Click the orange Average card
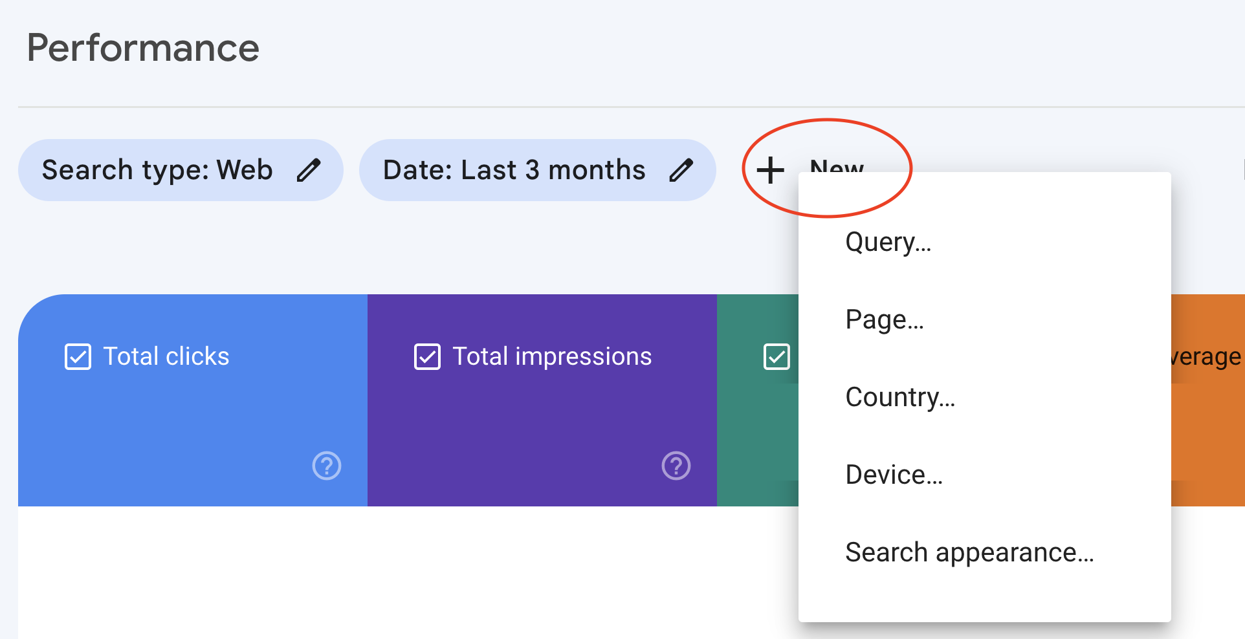This screenshot has height=639, width=1245. (1207, 400)
